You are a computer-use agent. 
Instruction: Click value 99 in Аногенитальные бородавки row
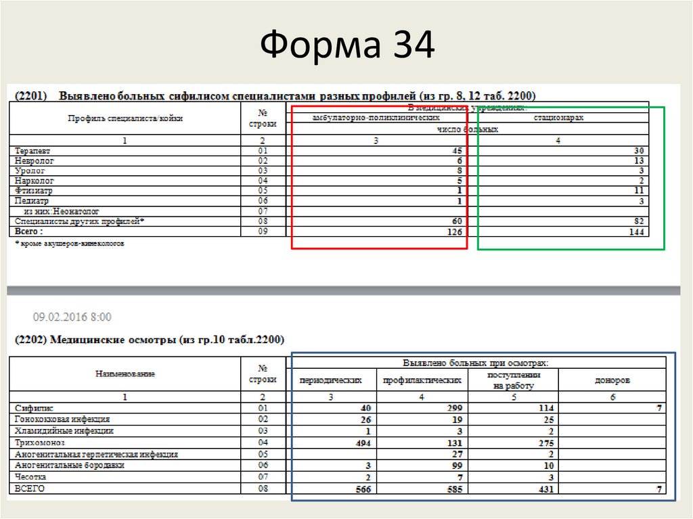pos(457,466)
